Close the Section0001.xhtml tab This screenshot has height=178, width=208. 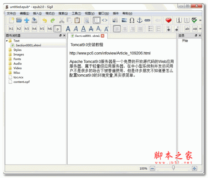(x=103, y=36)
